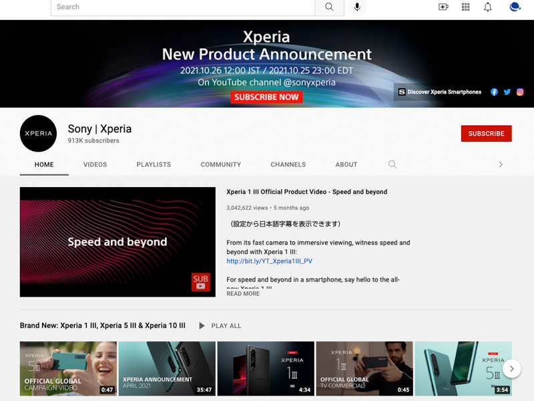The height and width of the screenshot is (401, 534).
Task: Click the right arrow on the Brand New carousel
Action: [x=511, y=368]
